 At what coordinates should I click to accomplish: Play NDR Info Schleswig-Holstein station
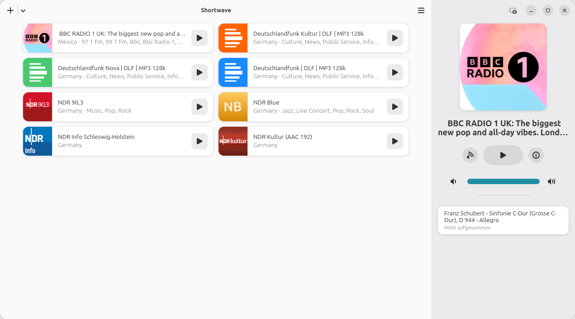click(200, 141)
